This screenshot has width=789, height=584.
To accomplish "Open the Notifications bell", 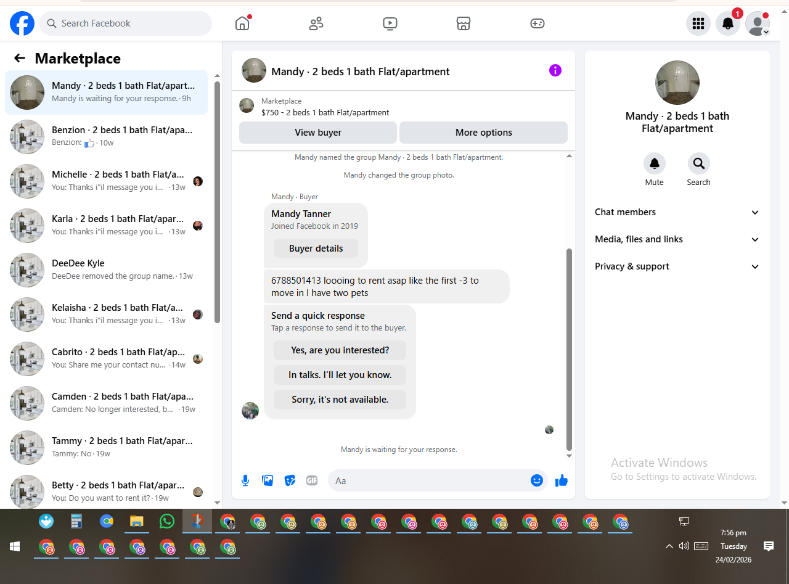I will (728, 23).
